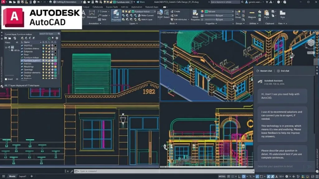Image resolution: width=319 pixels, height=179 pixels.
Task: Expand the Annotation panel dropdown
Action: pos(95,24)
